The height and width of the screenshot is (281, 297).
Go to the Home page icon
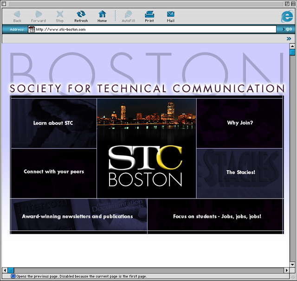(x=102, y=14)
